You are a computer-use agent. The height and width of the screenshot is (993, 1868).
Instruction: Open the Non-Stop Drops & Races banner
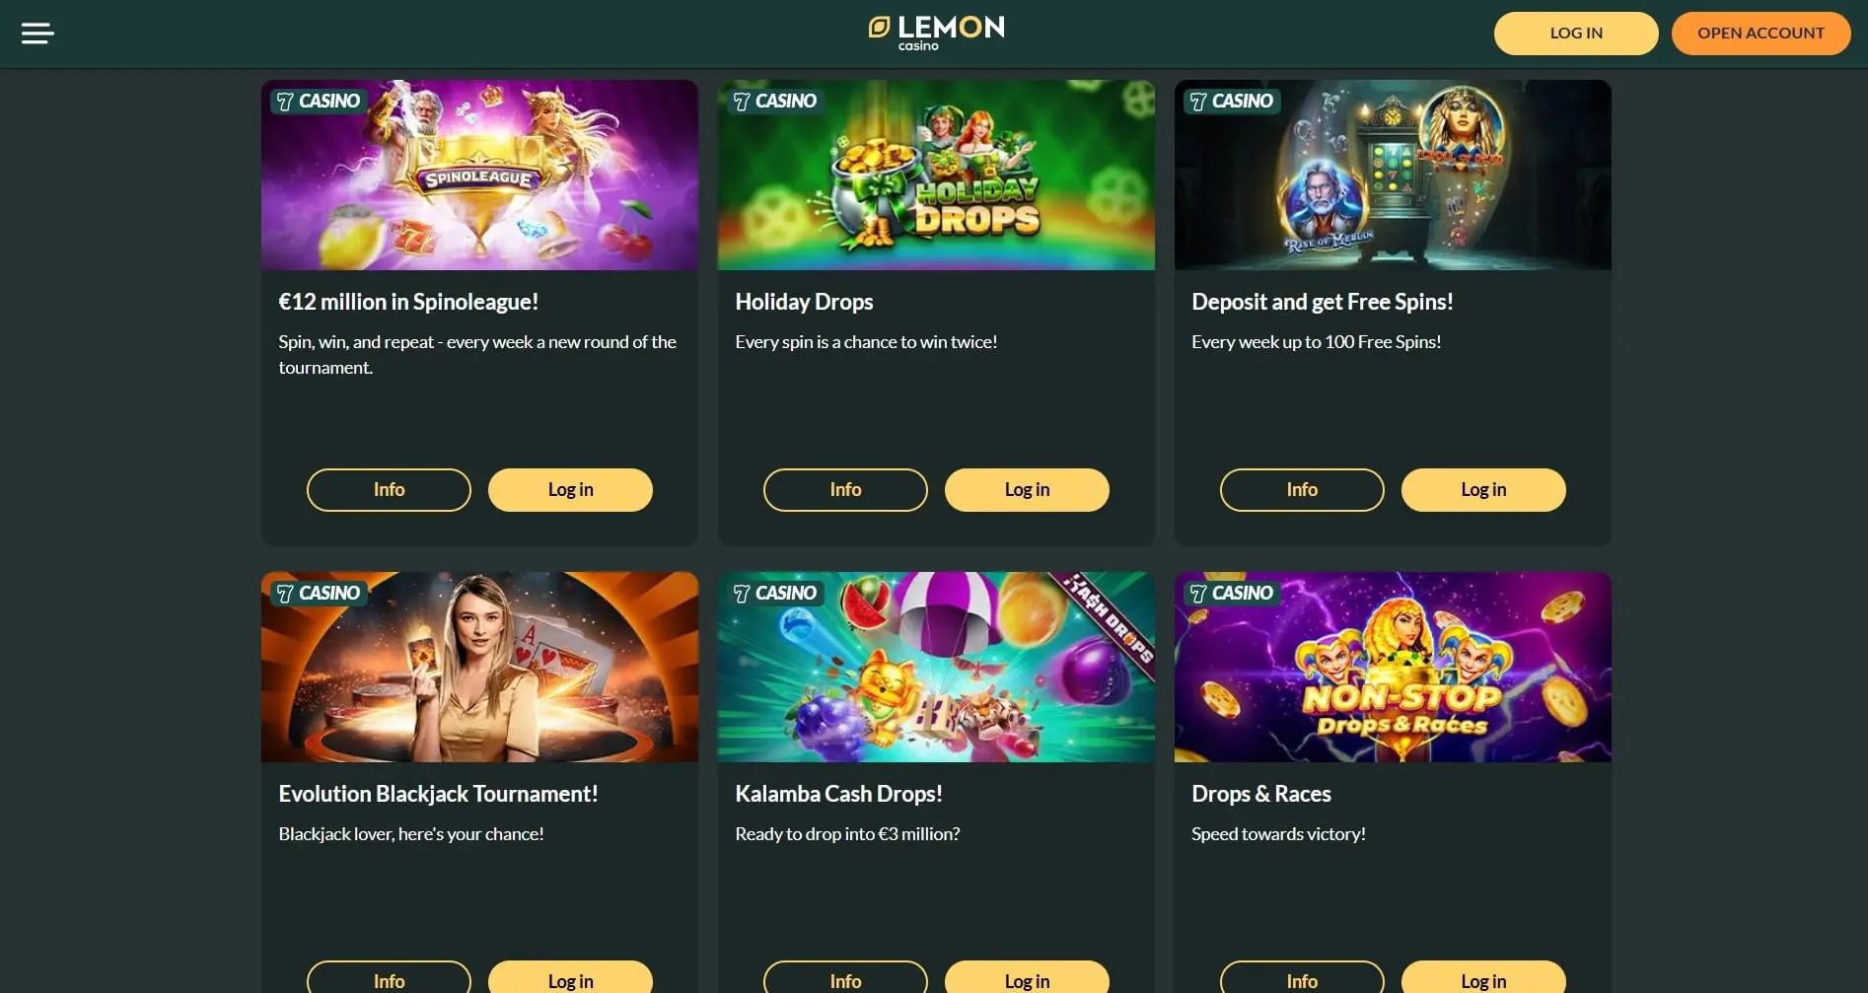pos(1393,668)
